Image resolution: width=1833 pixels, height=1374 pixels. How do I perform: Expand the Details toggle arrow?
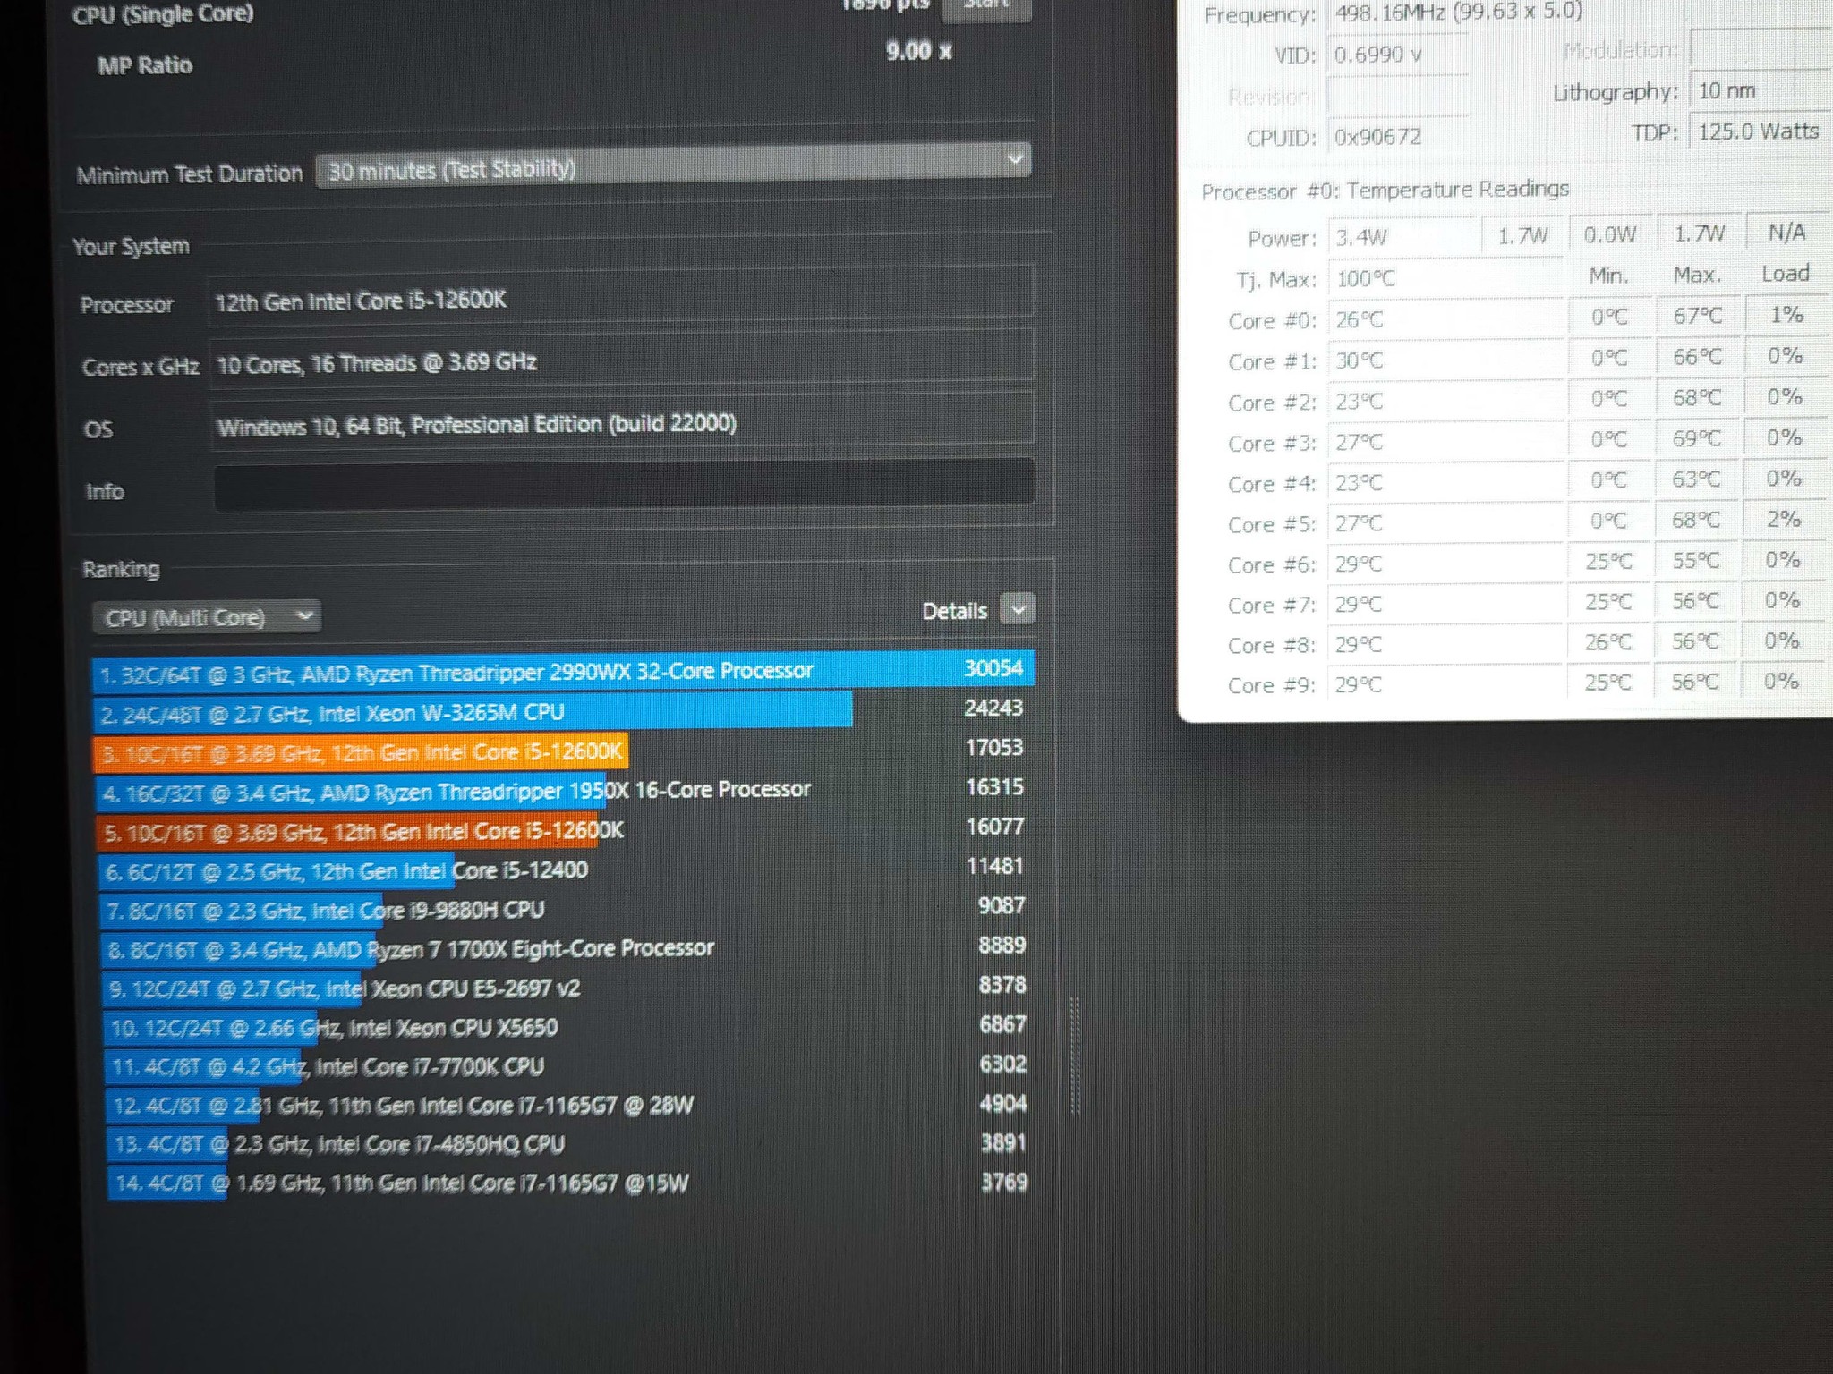click(x=1018, y=609)
